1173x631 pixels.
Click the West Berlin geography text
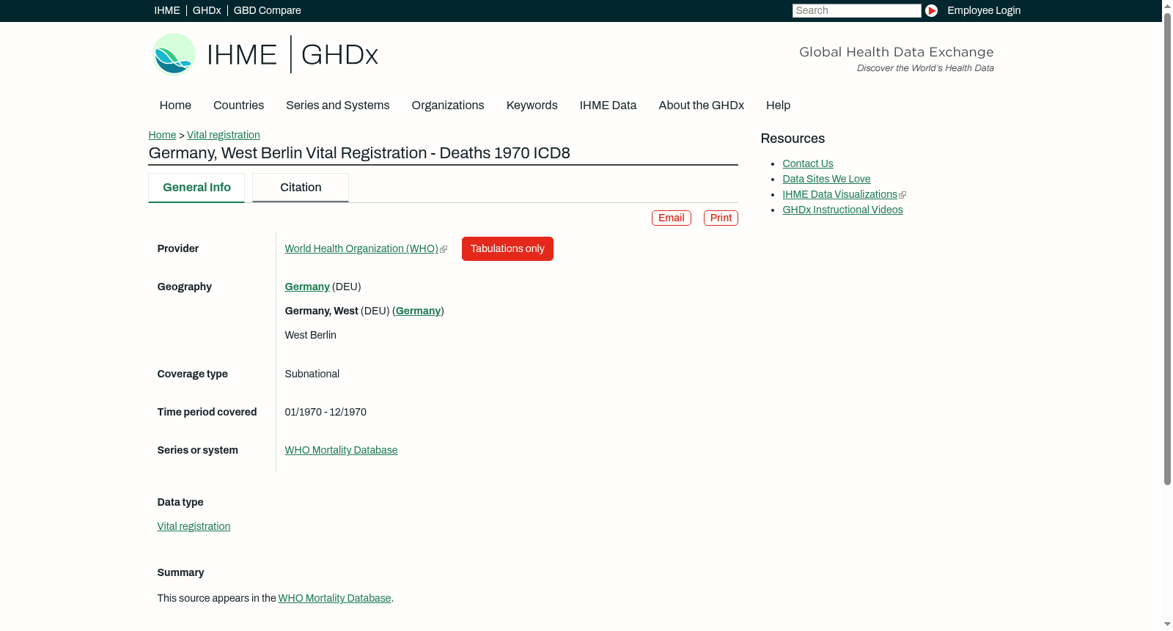coord(311,336)
